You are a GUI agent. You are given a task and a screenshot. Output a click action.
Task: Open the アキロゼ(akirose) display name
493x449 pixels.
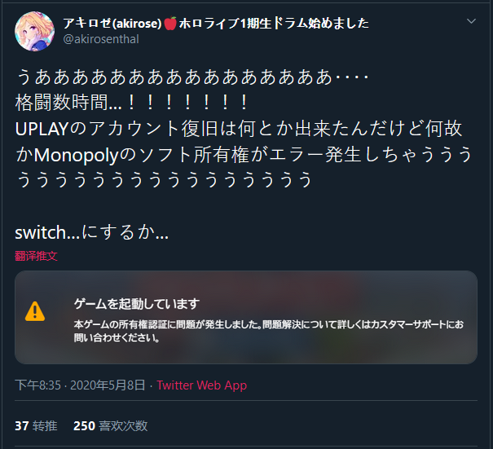click(112, 24)
